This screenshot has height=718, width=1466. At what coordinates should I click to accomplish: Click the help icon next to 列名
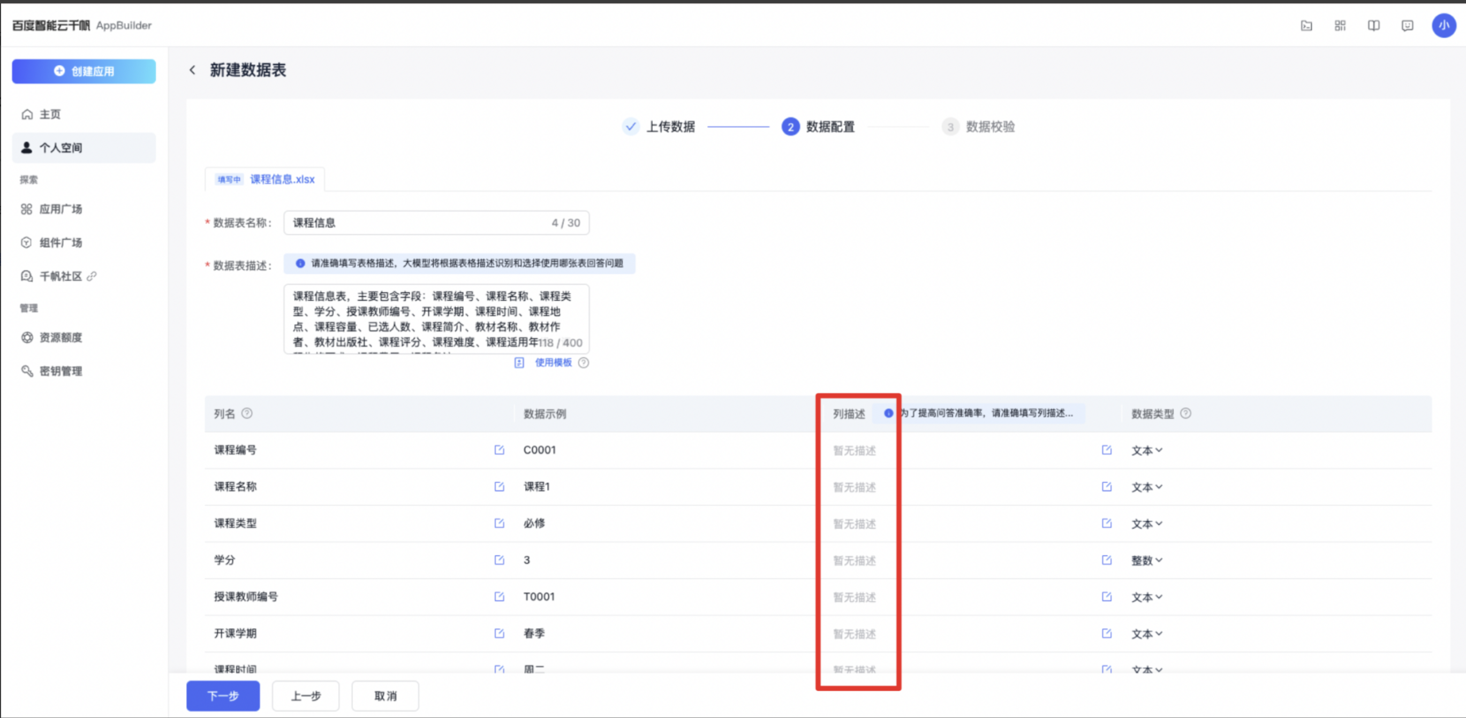(x=247, y=413)
